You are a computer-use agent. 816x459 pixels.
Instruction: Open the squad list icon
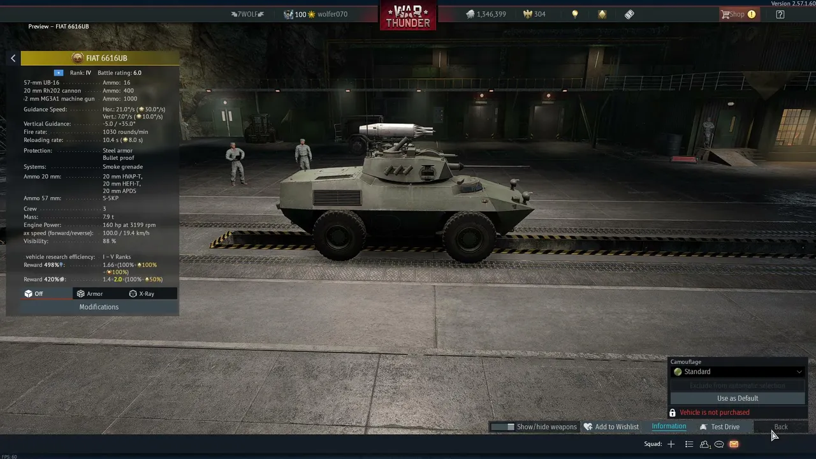pos(689,444)
